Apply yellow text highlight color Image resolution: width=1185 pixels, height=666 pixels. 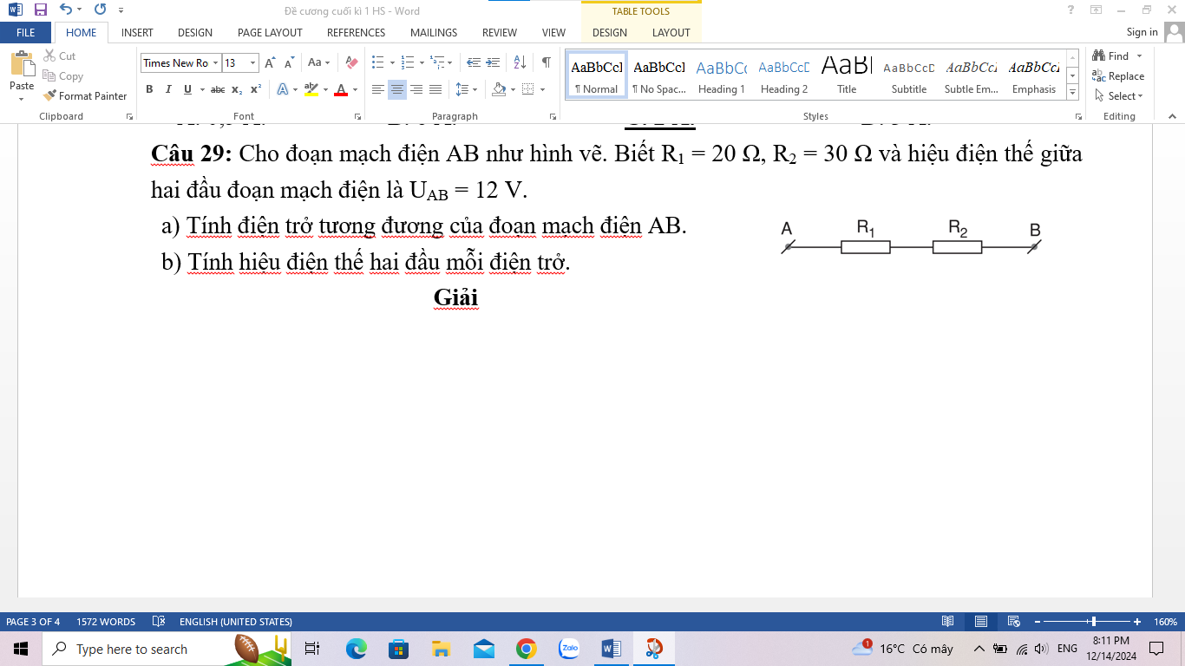pyautogui.click(x=311, y=89)
